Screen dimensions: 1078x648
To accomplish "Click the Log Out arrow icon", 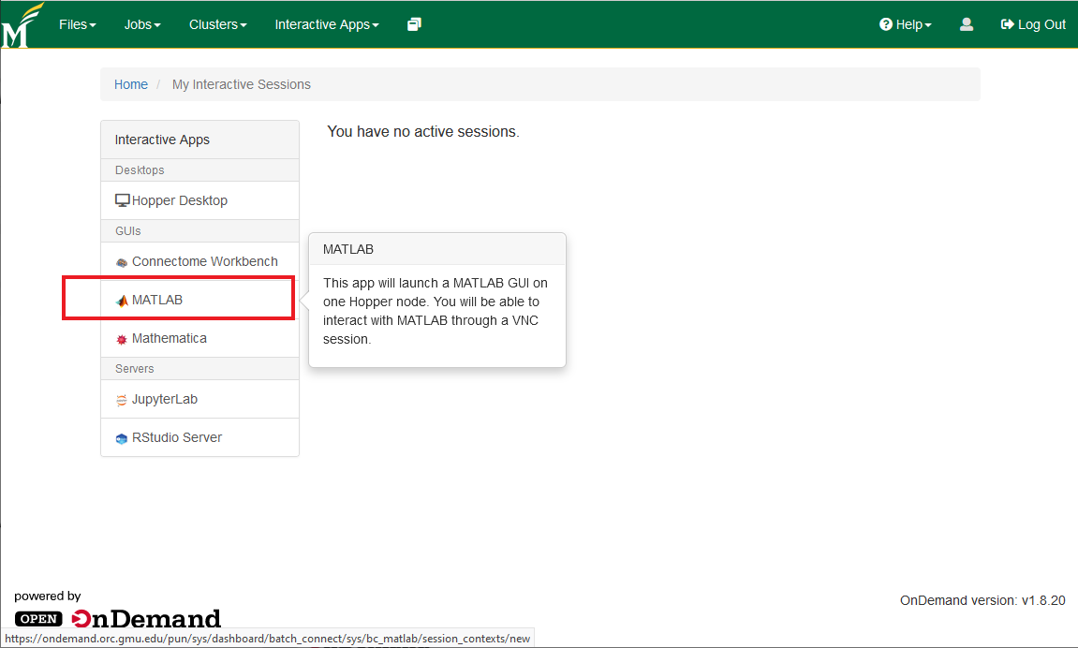I will [1007, 24].
